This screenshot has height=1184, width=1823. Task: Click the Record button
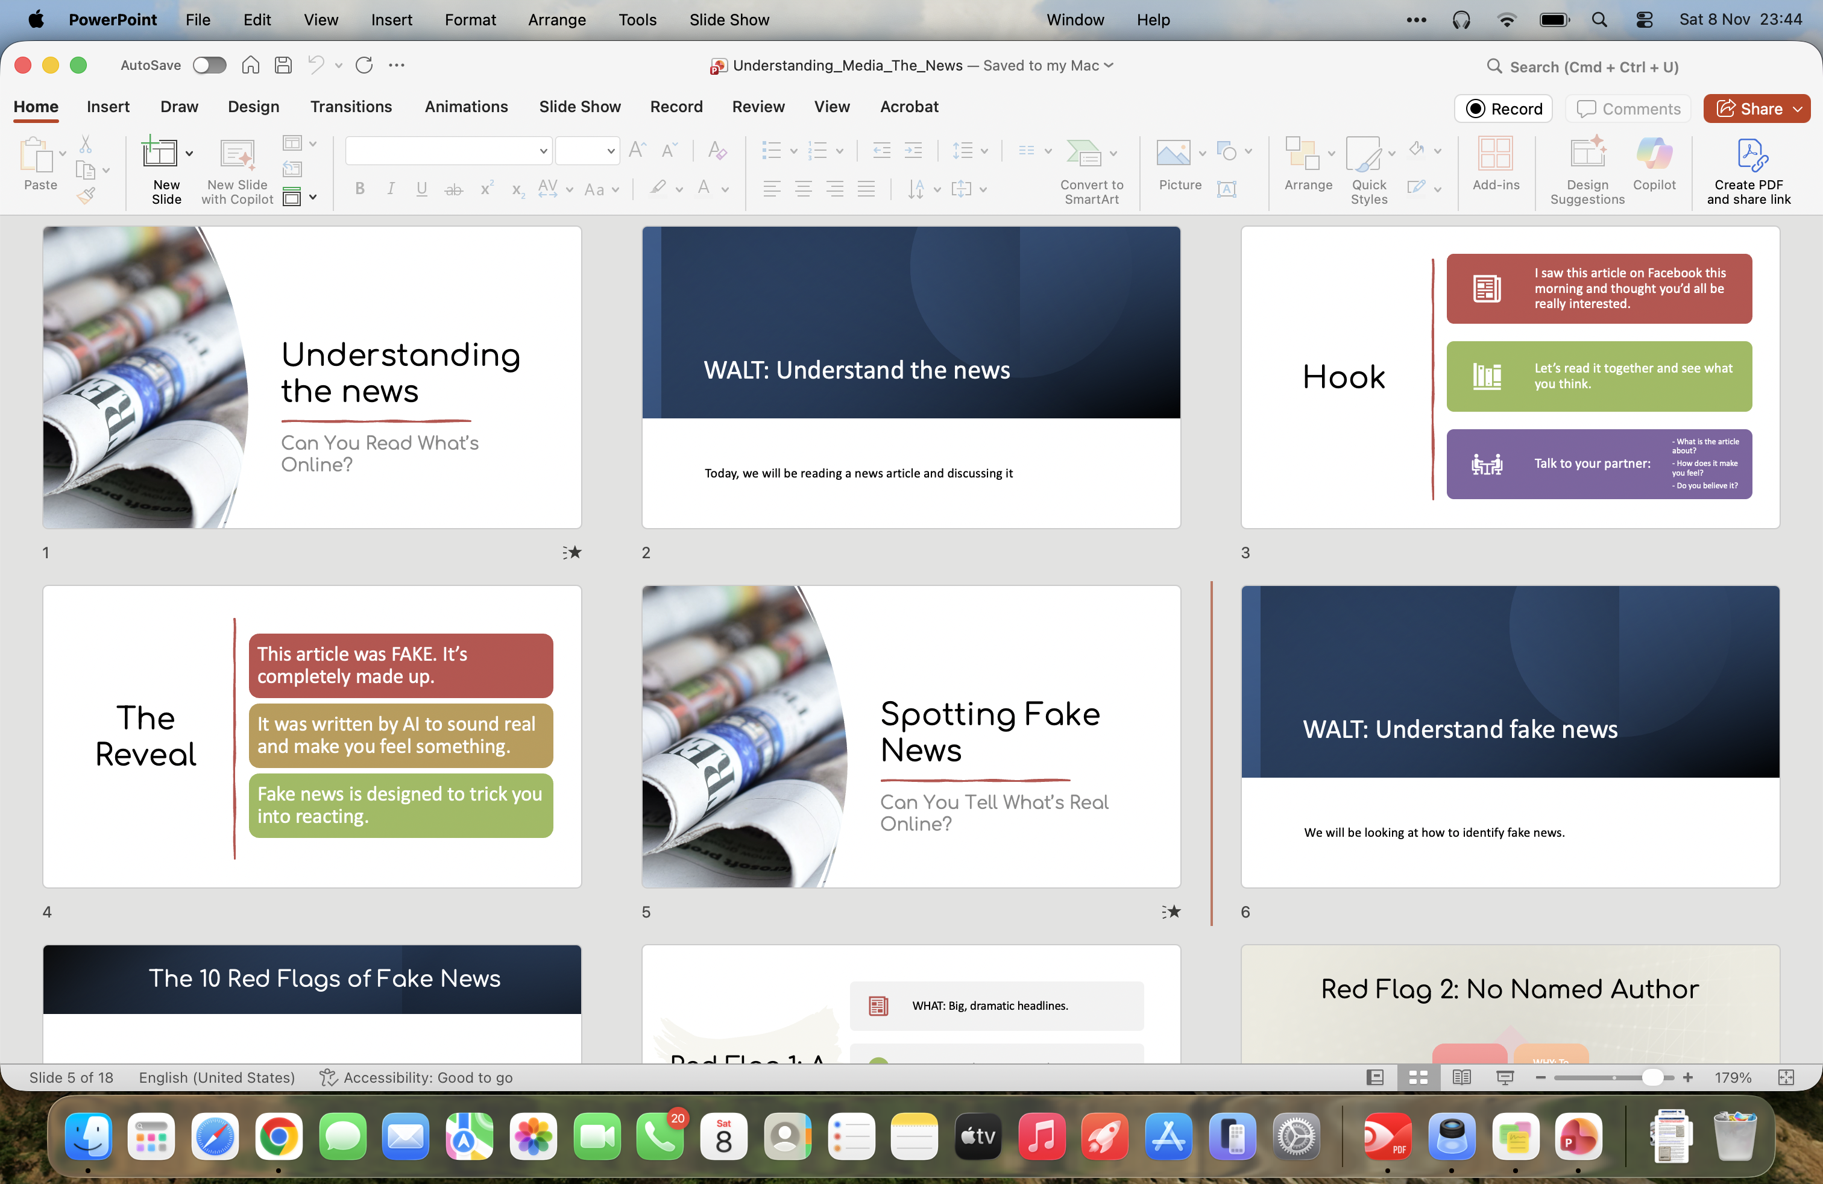point(1502,108)
